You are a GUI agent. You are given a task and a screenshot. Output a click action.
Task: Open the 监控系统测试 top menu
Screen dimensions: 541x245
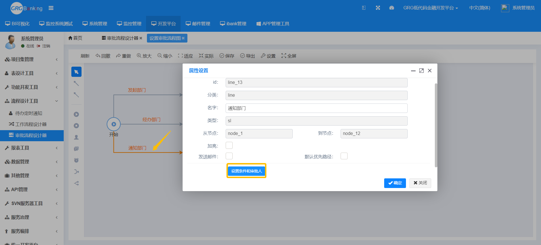pyautogui.click(x=56, y=24)
